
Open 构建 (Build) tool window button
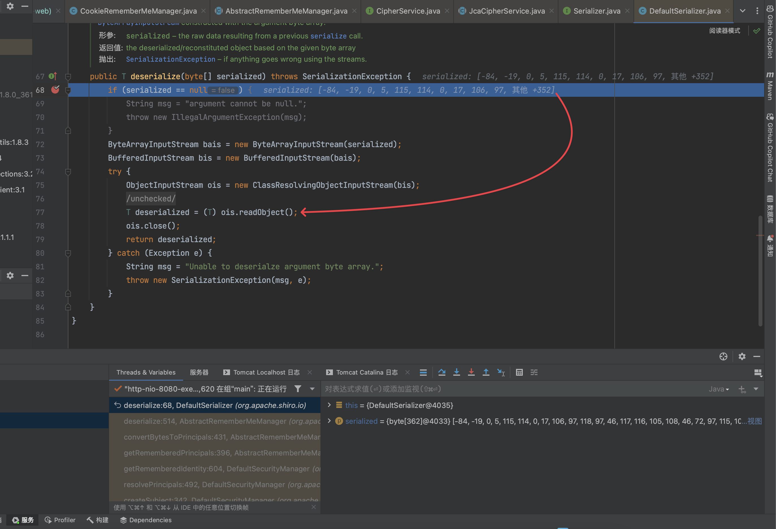click(97, 520)
